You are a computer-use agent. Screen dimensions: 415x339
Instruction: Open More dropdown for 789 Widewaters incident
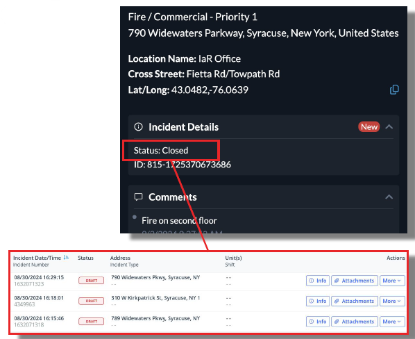click(392, 321)
